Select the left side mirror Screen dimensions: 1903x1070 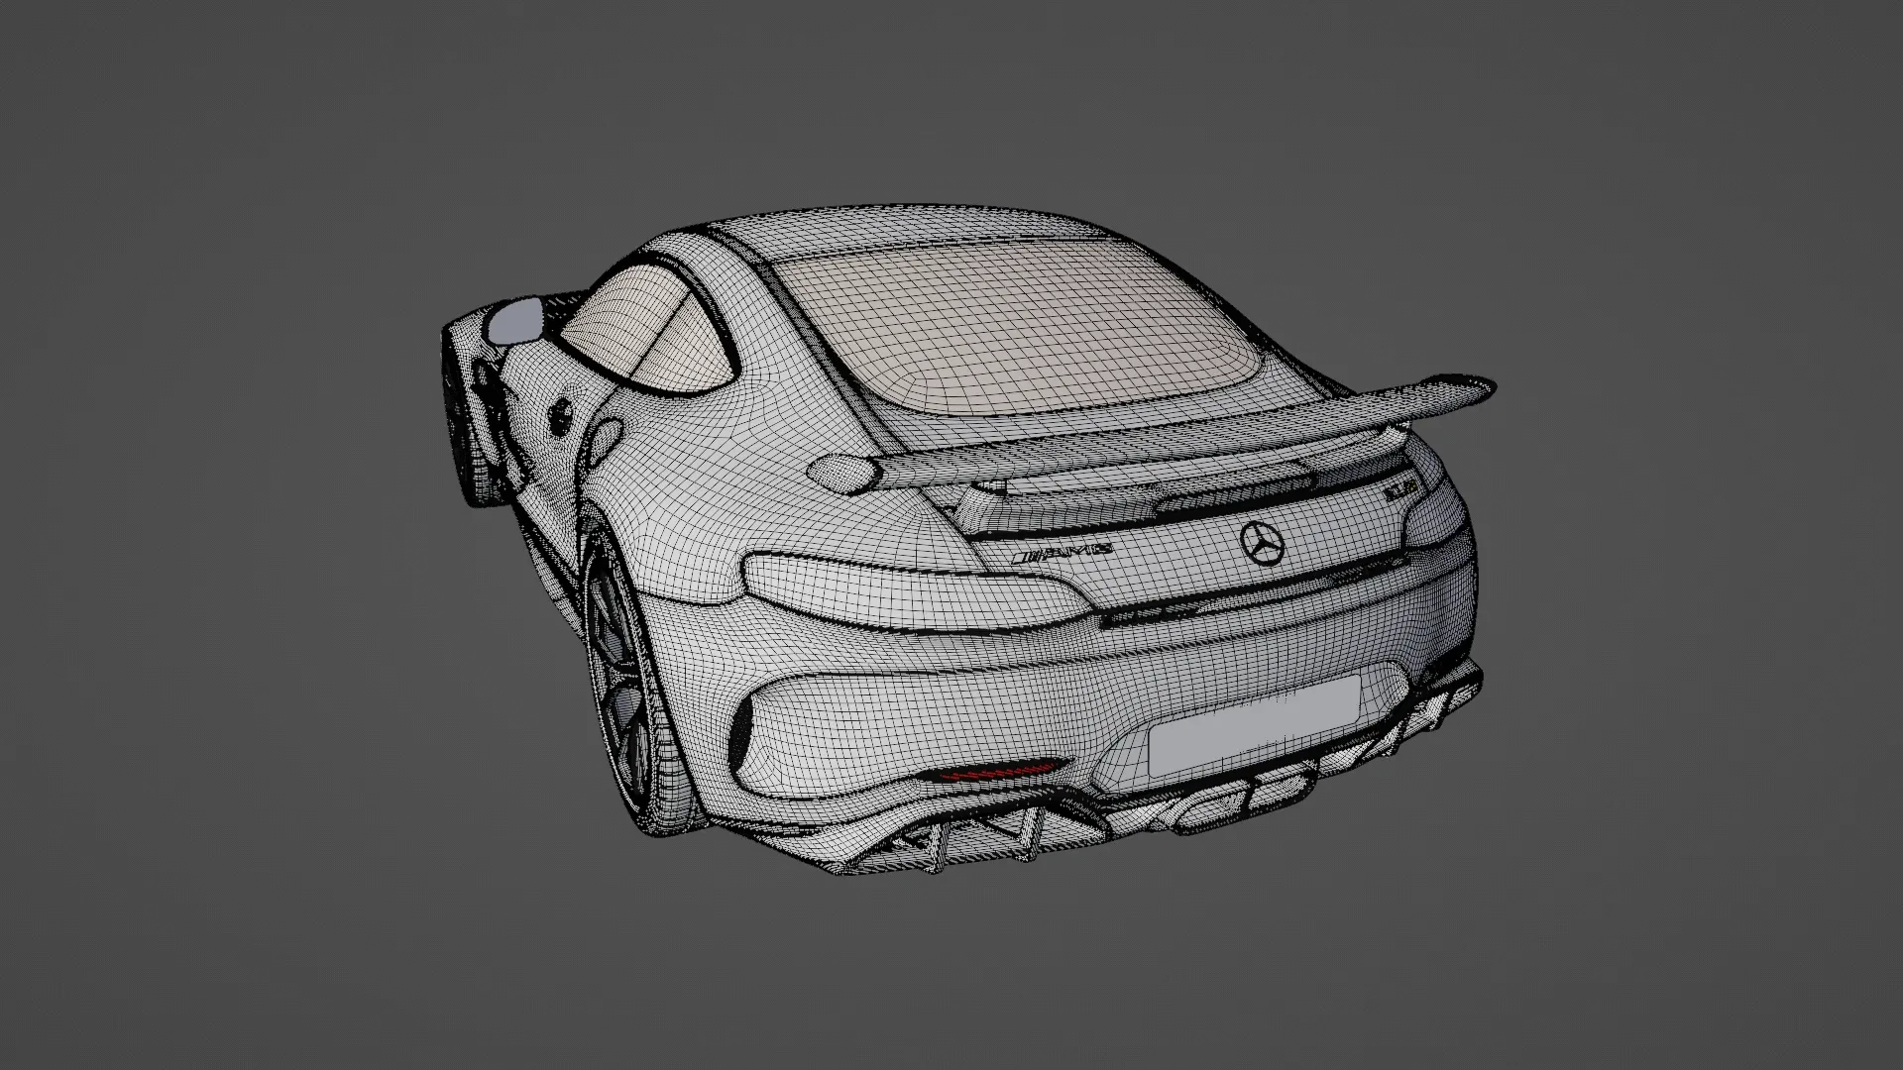click(515, 321)
